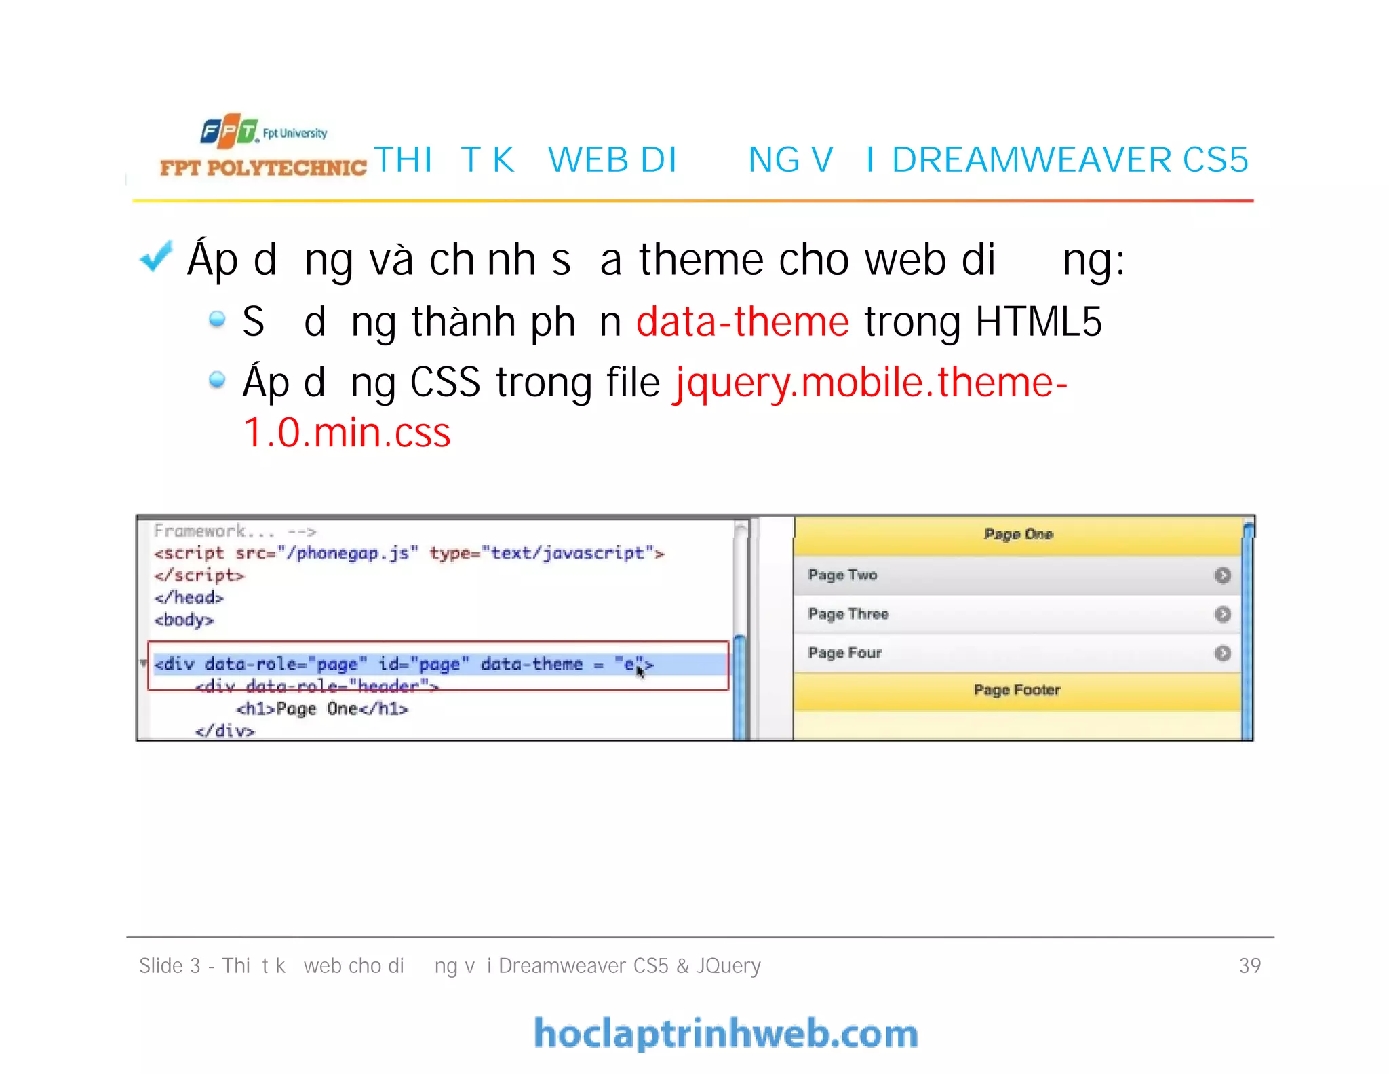Click the arrow icon on Page Two row
This screenshot has height=1074, width=1389.
pyautogui.click(x=1222, y=575)
